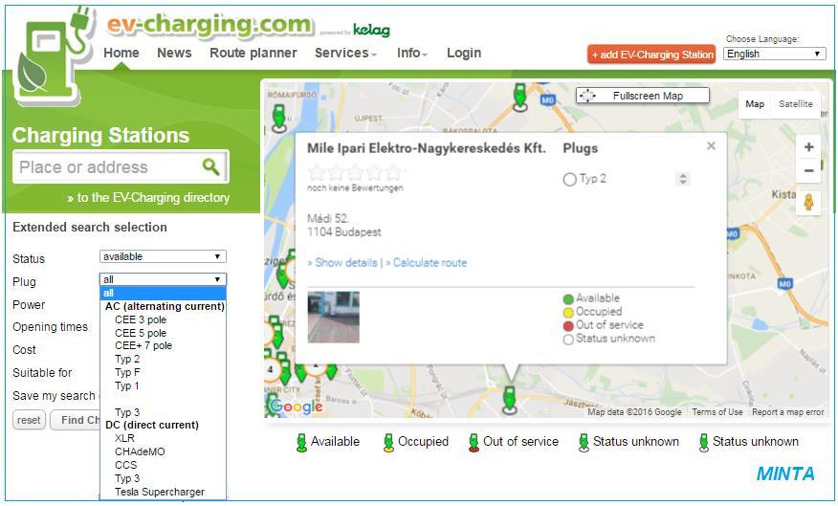
Task: Choose CEE 3 pole plug option
Action: point(141,319)
